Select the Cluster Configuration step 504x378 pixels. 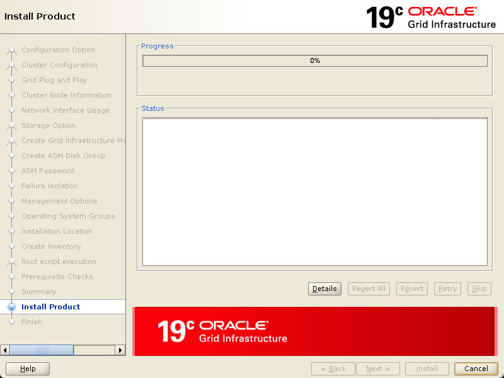[x=59, y=65]
